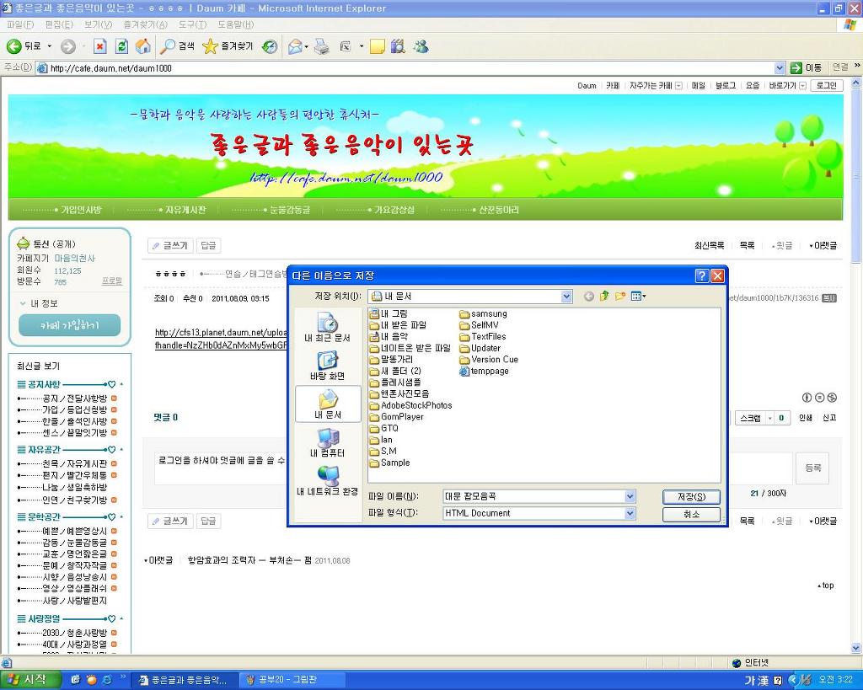Expand the 파일 형식 file type dropdown

[630, 513]
